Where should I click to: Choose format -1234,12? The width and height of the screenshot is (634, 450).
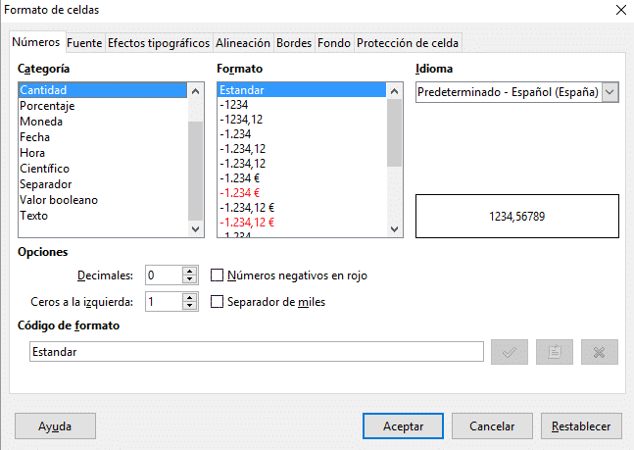pyautogui.click(x=302, y=120)
